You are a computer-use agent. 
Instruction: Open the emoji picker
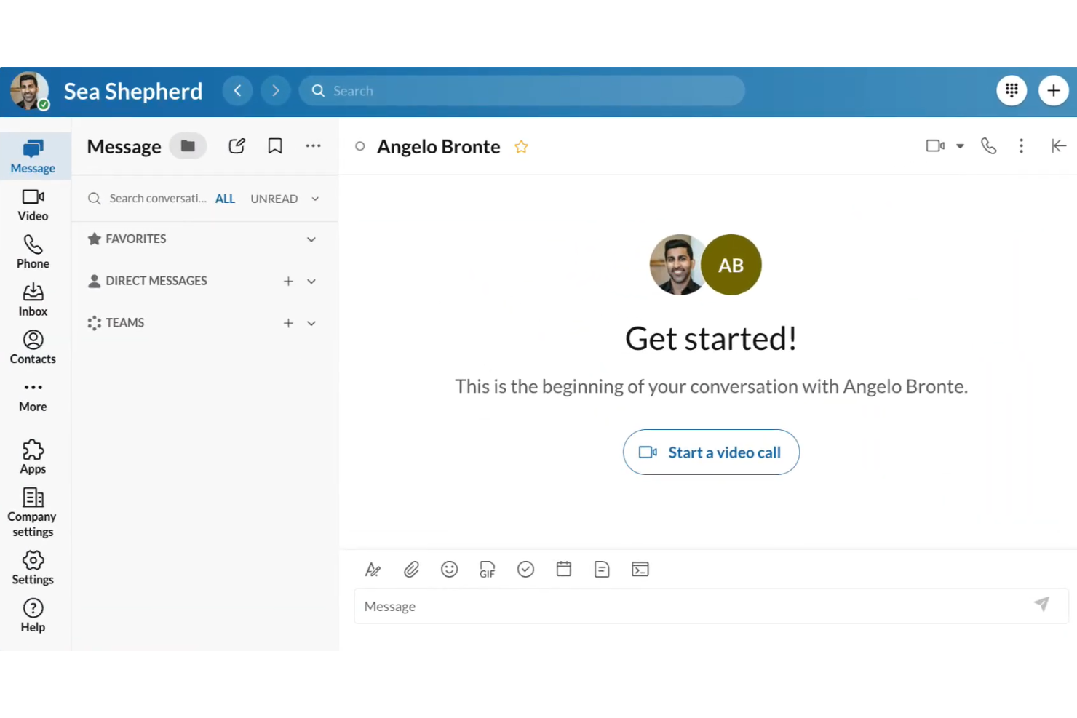(449, 570)
